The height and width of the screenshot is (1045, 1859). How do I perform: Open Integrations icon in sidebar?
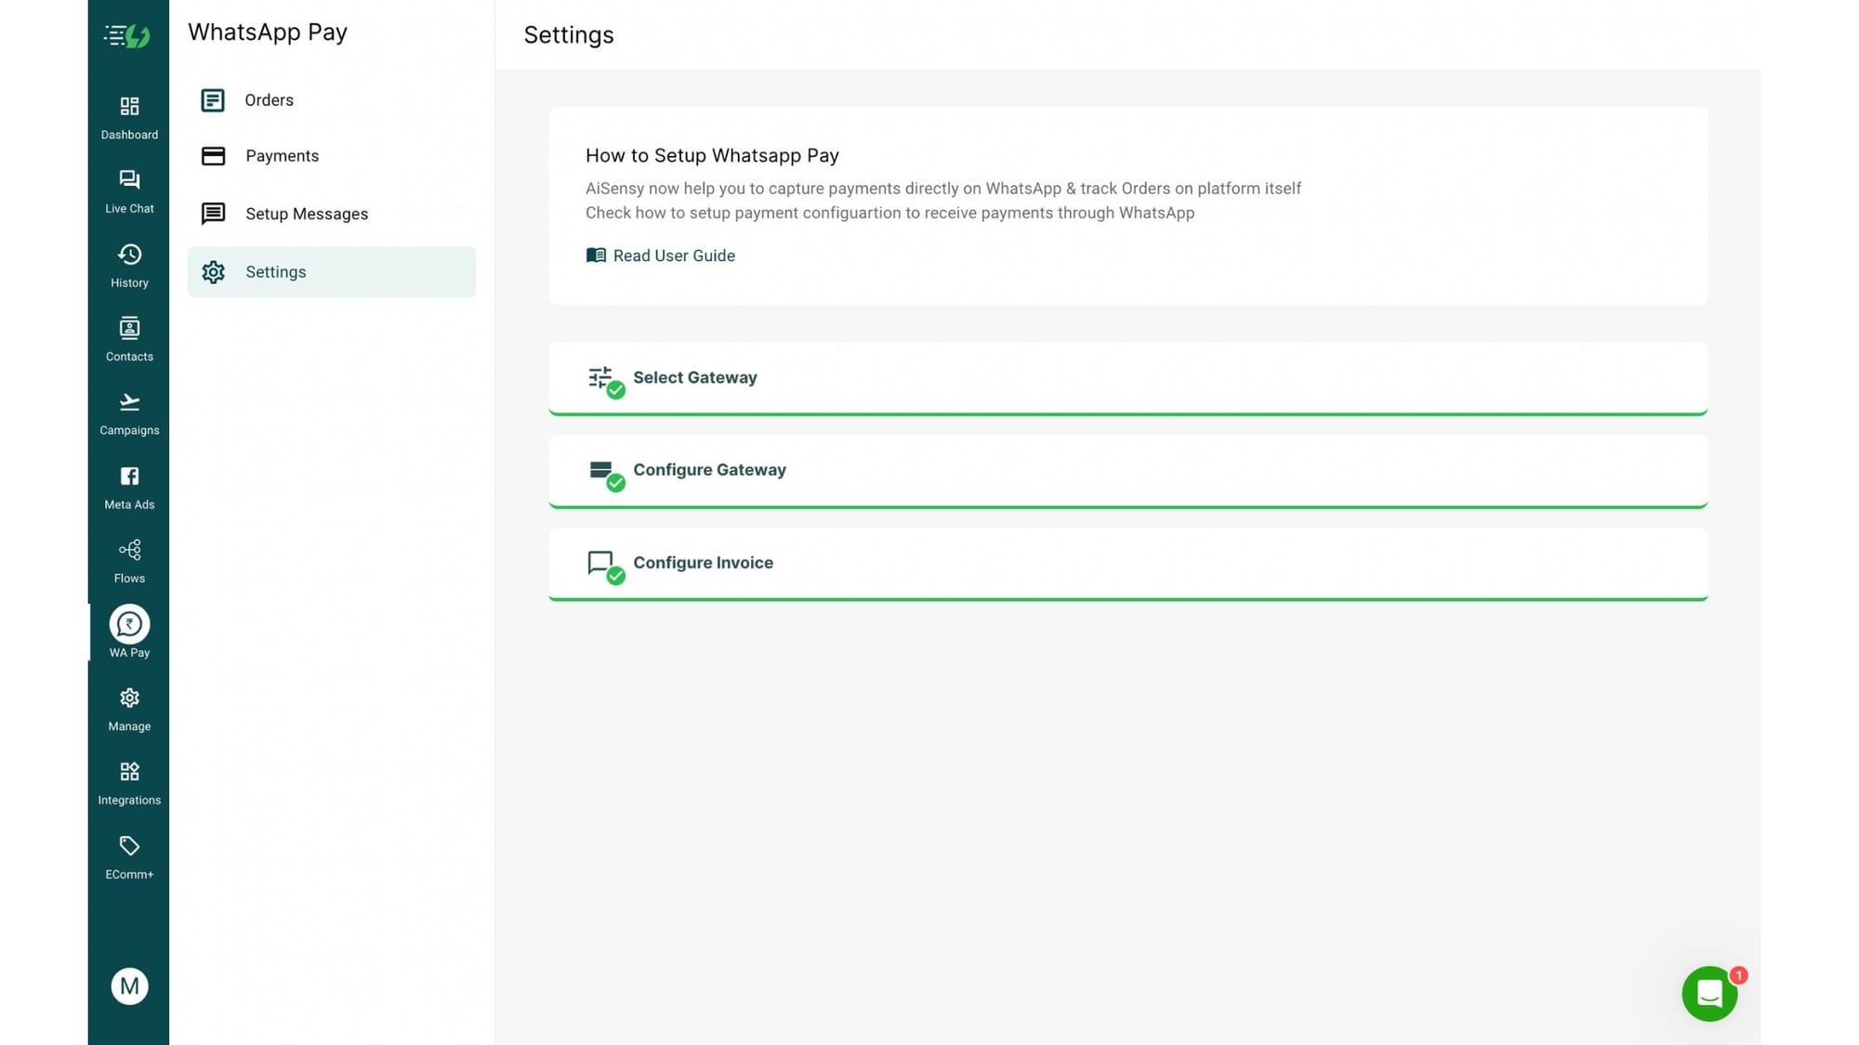pyautogui.click(x=129, y=772)
